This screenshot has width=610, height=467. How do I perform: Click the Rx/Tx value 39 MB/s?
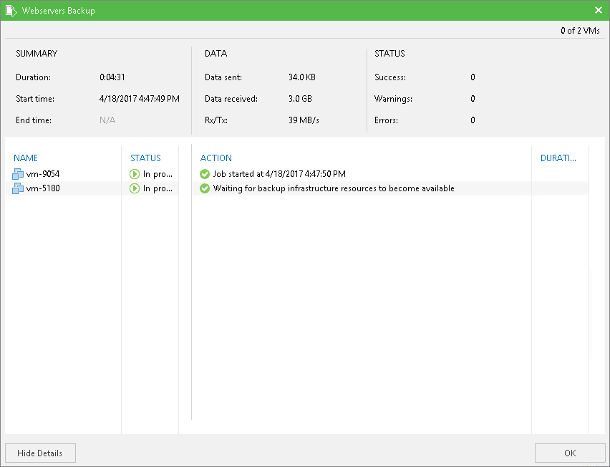(x=304, y=120)
